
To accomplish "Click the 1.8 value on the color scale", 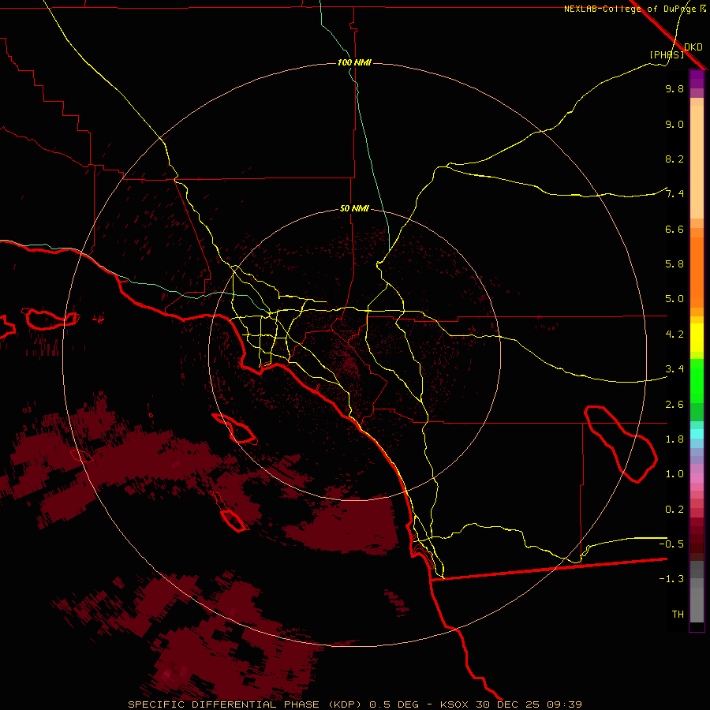I will [674, 439].
